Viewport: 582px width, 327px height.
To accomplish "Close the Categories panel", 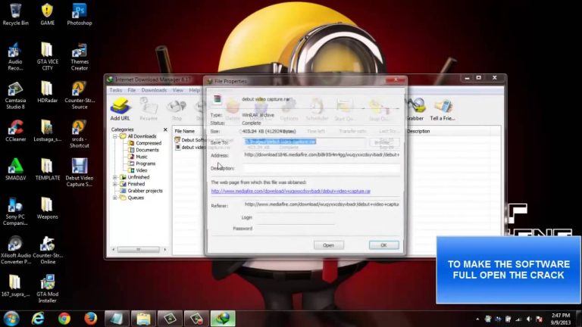I will pyautogui.click(x=165, y=129).
